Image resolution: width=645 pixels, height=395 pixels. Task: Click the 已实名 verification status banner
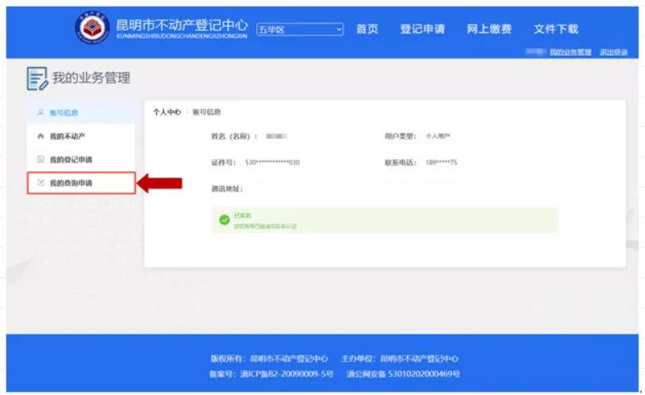coord(384,220)
